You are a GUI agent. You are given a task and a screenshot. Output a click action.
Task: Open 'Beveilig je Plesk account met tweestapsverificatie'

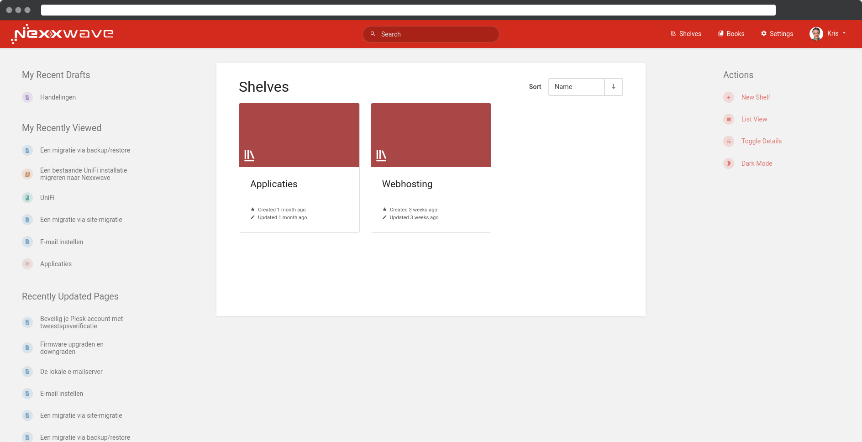tap(81, 322)
